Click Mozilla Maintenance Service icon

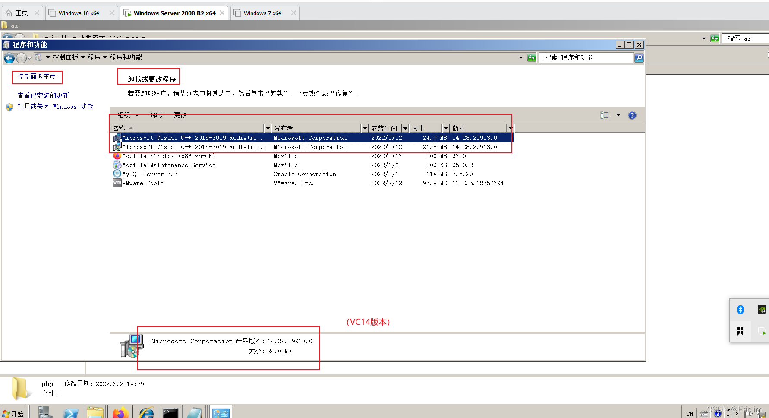coord(117,165)
